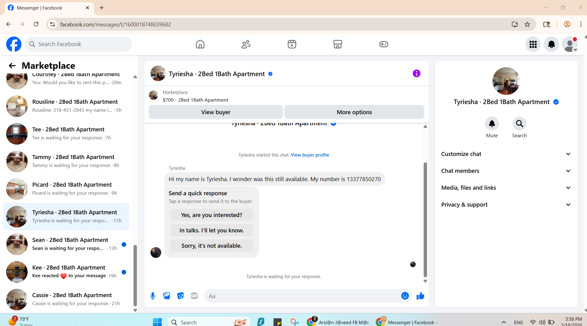Open View buyer profile link
This screenshot has height=326, width=587.
[310, 155]
